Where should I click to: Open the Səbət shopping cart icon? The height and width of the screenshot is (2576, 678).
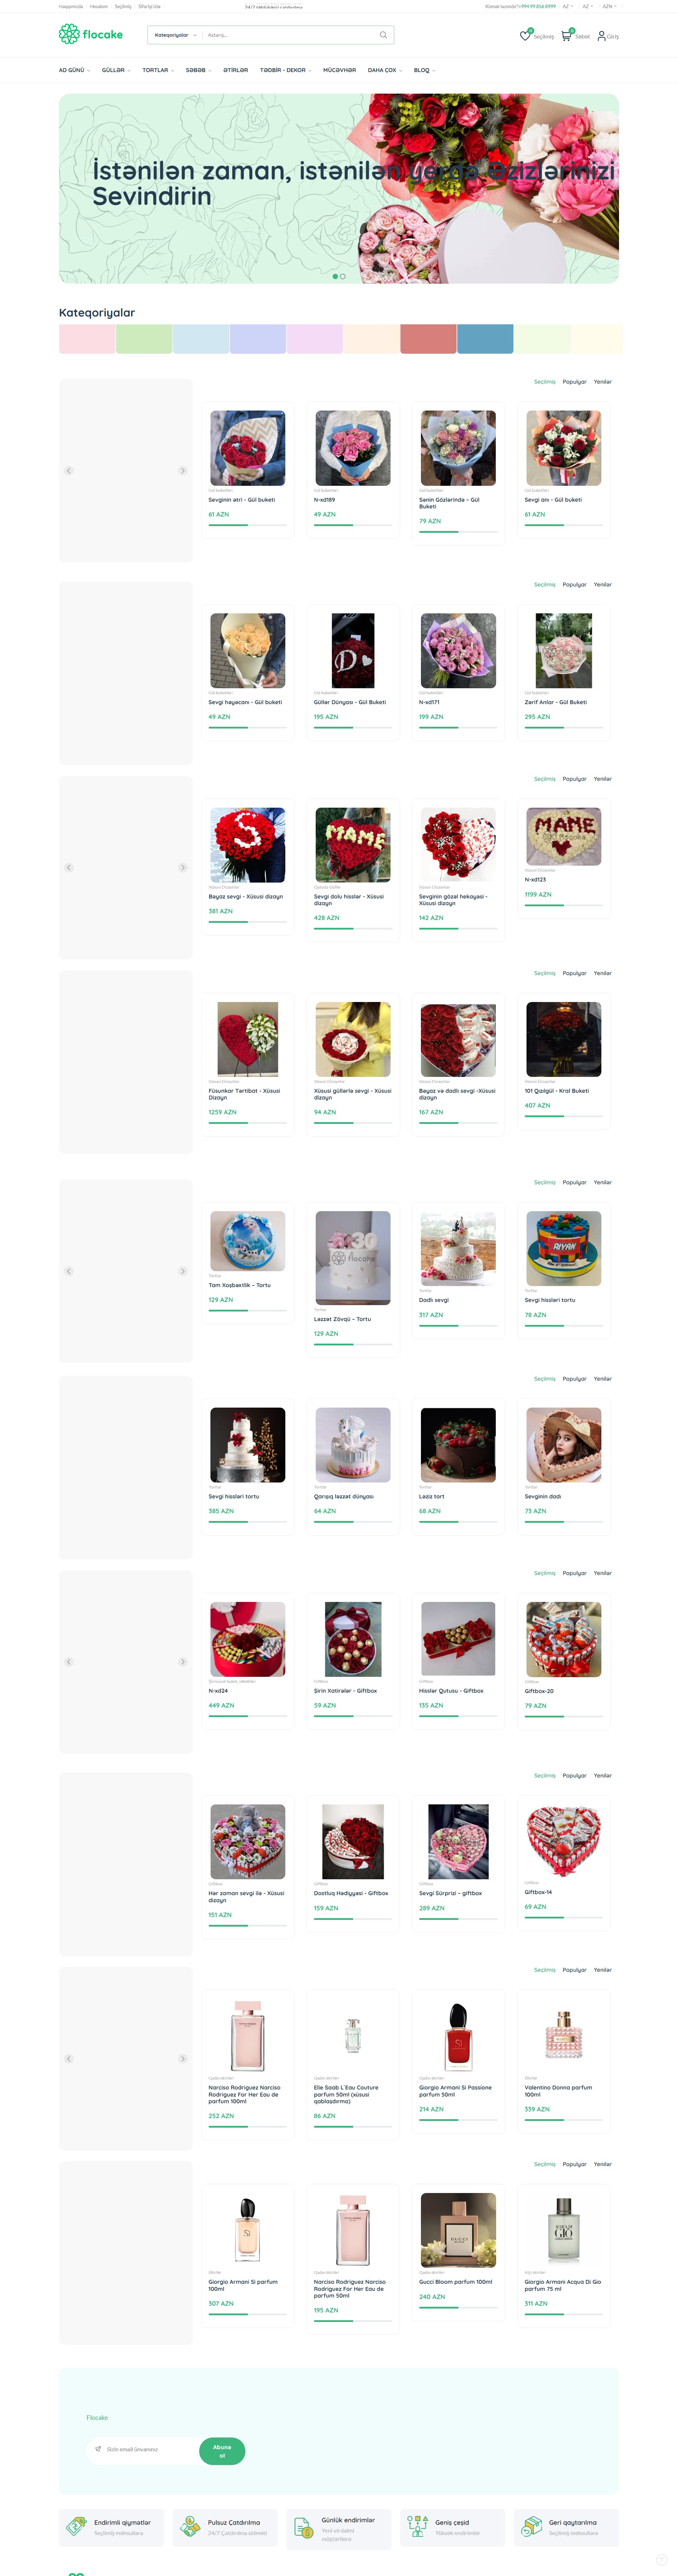click(566, 35)
